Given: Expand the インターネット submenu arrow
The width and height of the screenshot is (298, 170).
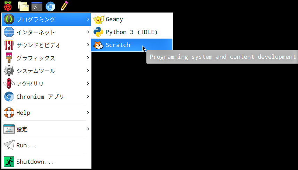Looking at the screenshot, I should point(88,32).
